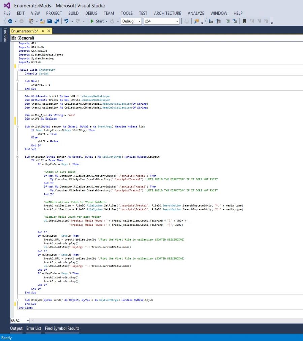Toggle a bookmark with the bookmark icon

click(x=245, y=21)
